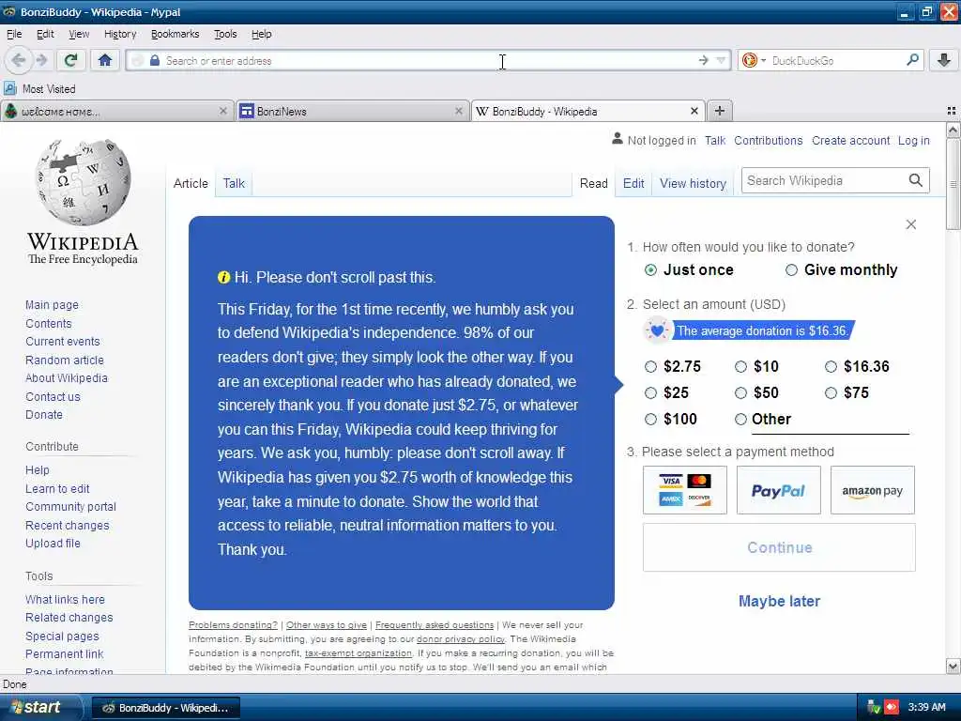
Task: Select the $25 donation amount
Action: [x=651, y=393]
